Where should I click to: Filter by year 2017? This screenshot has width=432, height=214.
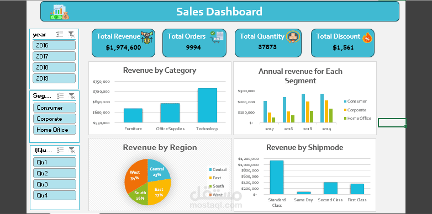point(54,56)
